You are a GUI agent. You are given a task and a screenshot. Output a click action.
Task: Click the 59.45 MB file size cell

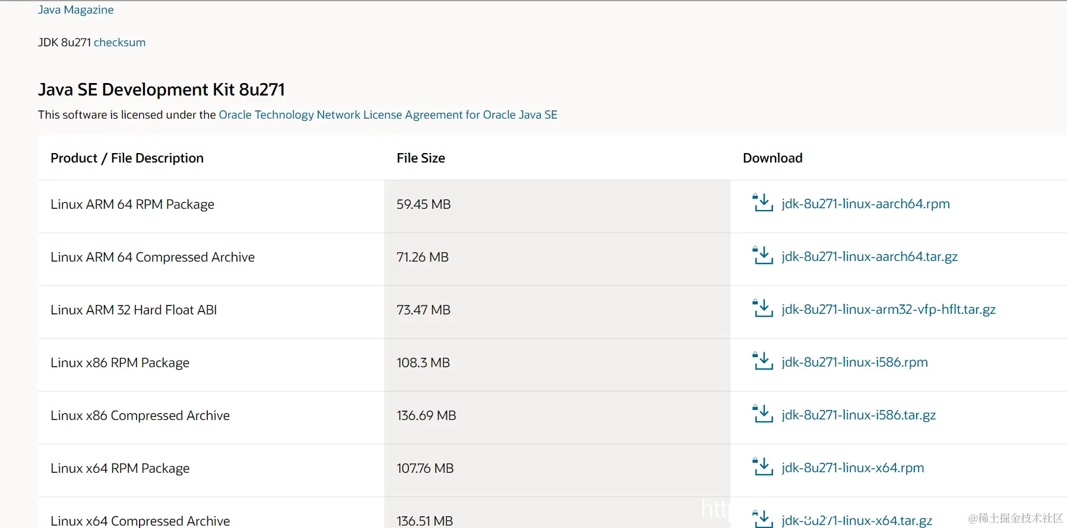pyautogui.click(x=557, y=206)
